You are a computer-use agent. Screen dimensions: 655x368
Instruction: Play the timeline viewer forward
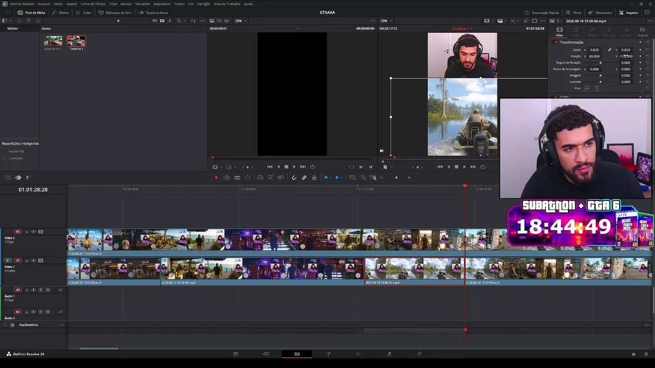tap(464, 167)
